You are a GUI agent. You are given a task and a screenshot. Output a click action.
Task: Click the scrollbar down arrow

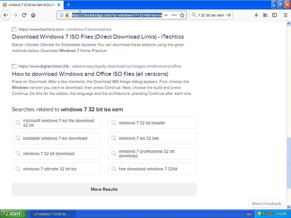288,207
